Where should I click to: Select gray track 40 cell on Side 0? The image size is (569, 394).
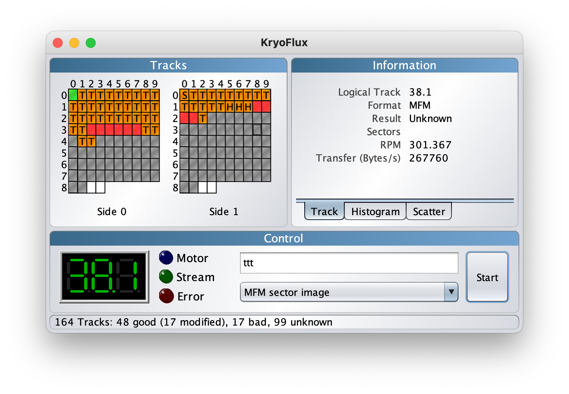pos(73,141)
